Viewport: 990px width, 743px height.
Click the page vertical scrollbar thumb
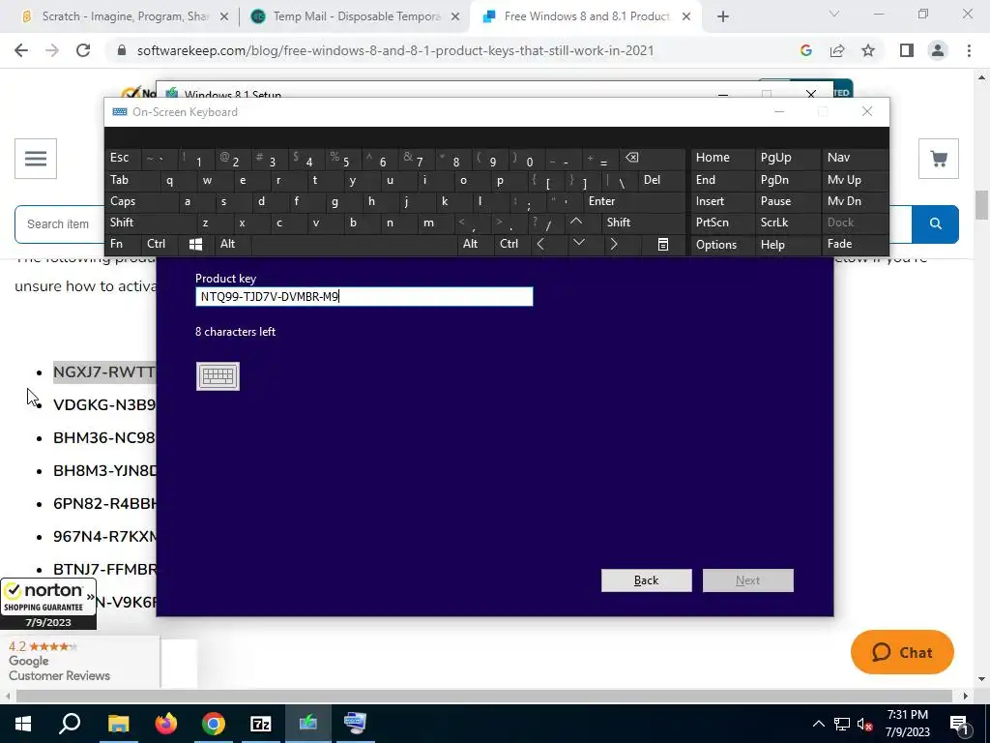[981, 205]
